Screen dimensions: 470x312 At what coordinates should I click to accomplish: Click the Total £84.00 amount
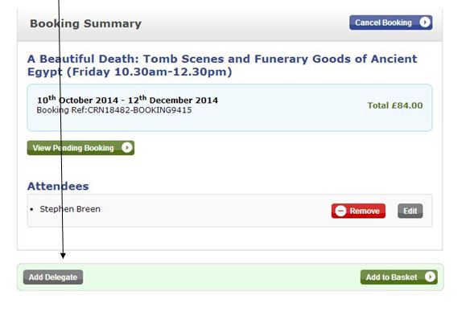coord(395,105)
